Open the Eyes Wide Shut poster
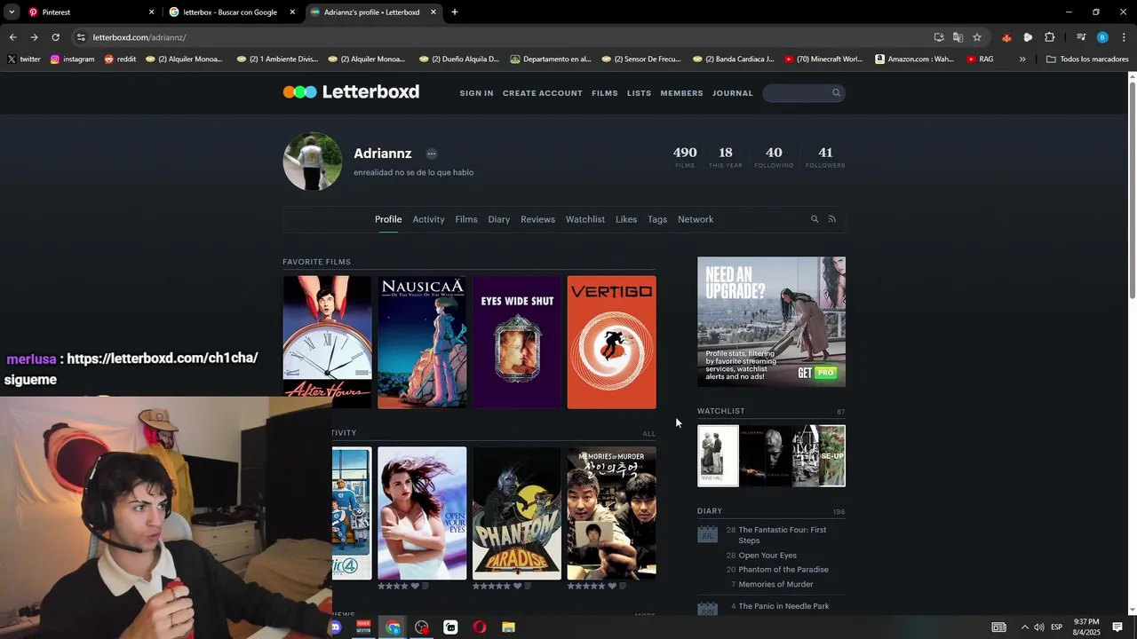Screen dimensions: 1137x639 (x=517, y=343)
